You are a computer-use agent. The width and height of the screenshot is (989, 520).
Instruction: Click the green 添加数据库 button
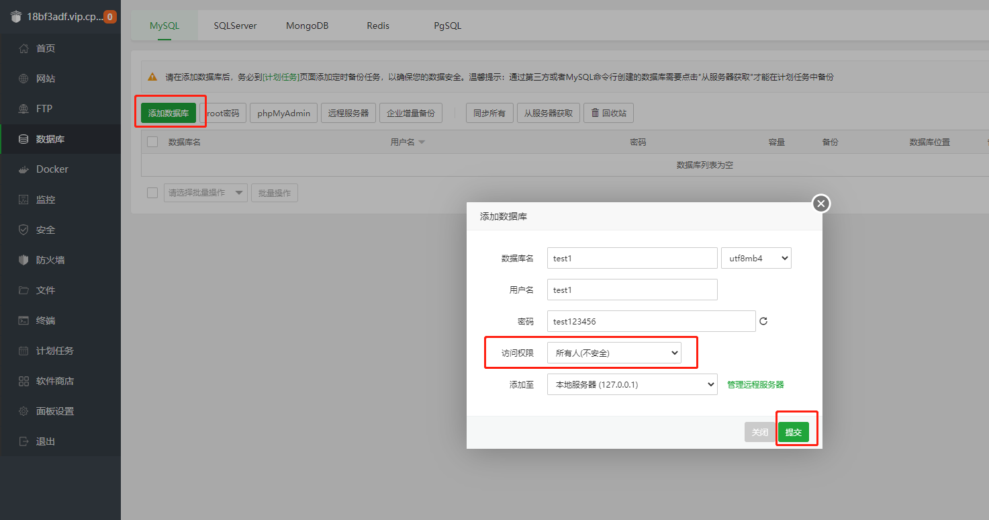(x=169, y=113)
